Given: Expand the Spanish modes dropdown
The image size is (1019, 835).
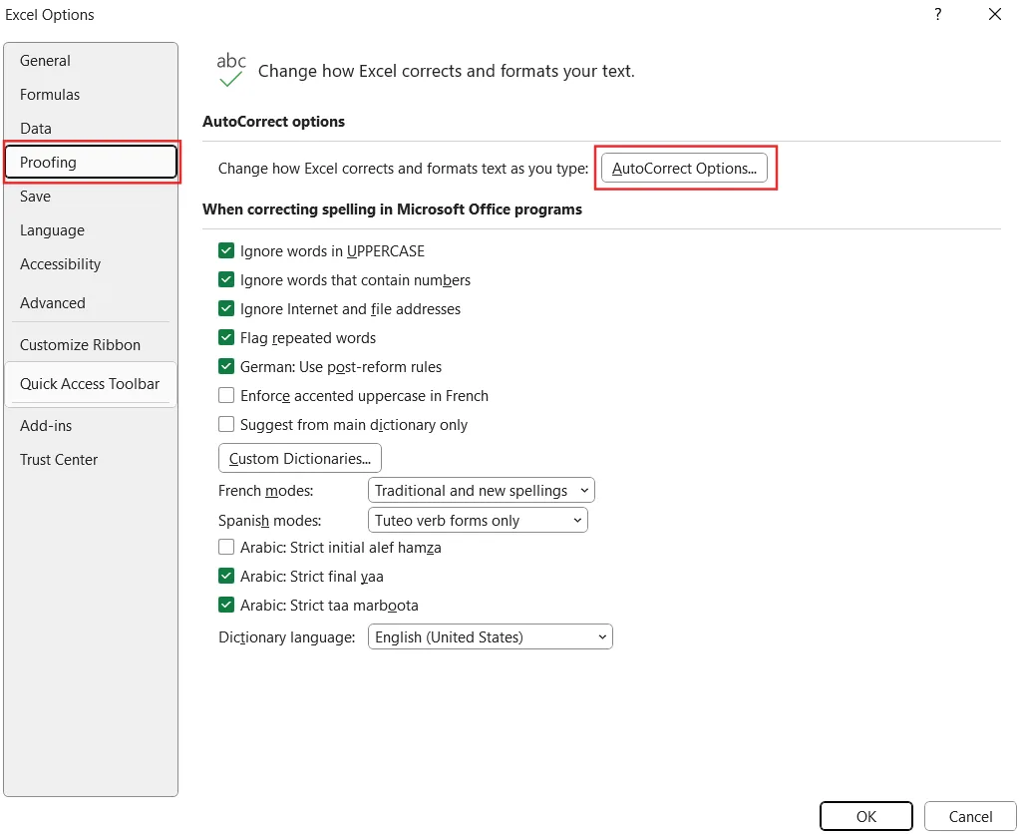Looking at the screenshot, I should click(478, 520).
